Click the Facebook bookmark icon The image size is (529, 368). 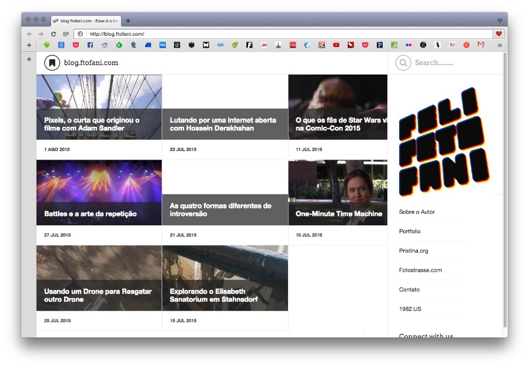coord(90,45)
